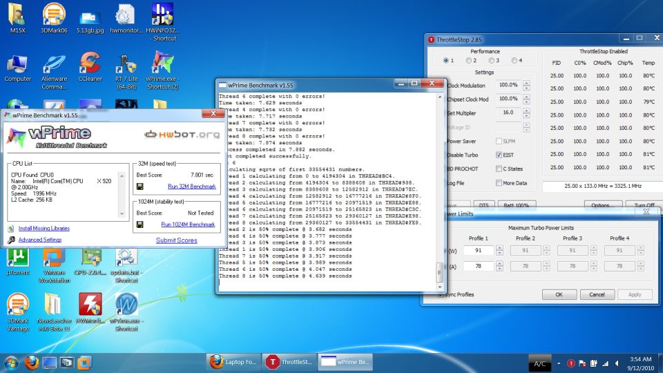Viewport: 663px width, 373px height.
Task: Launch Firefox from quick launch bar
Action: click(x=31, y=363)
